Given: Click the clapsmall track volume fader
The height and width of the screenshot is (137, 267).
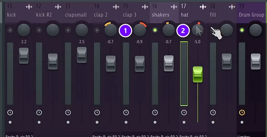Looking at the screenshot, I should tap(82, 55).
